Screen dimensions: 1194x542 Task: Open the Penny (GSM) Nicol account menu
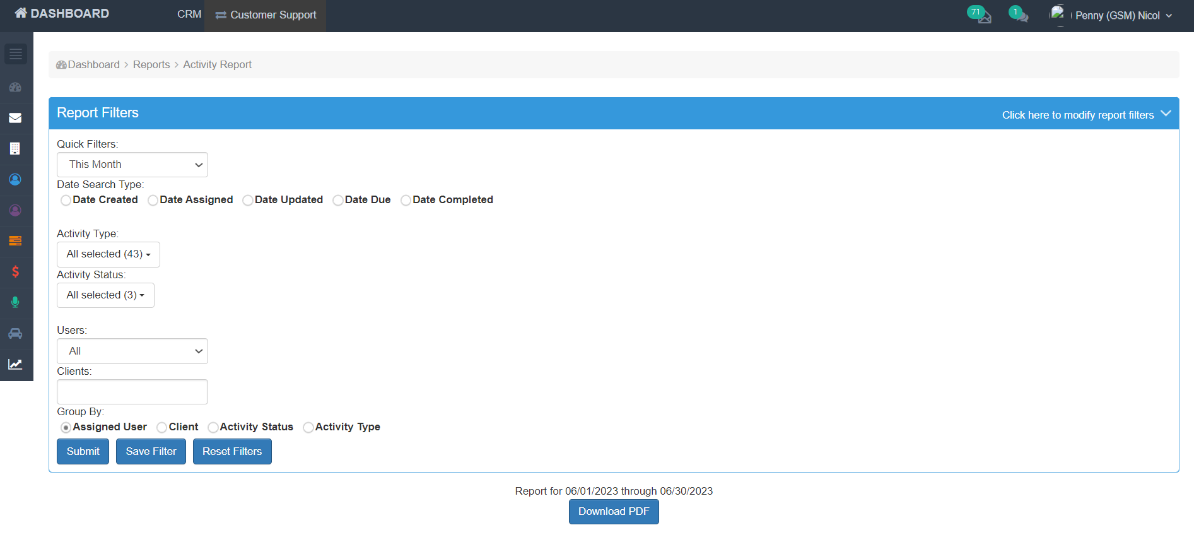[1123, 15]
